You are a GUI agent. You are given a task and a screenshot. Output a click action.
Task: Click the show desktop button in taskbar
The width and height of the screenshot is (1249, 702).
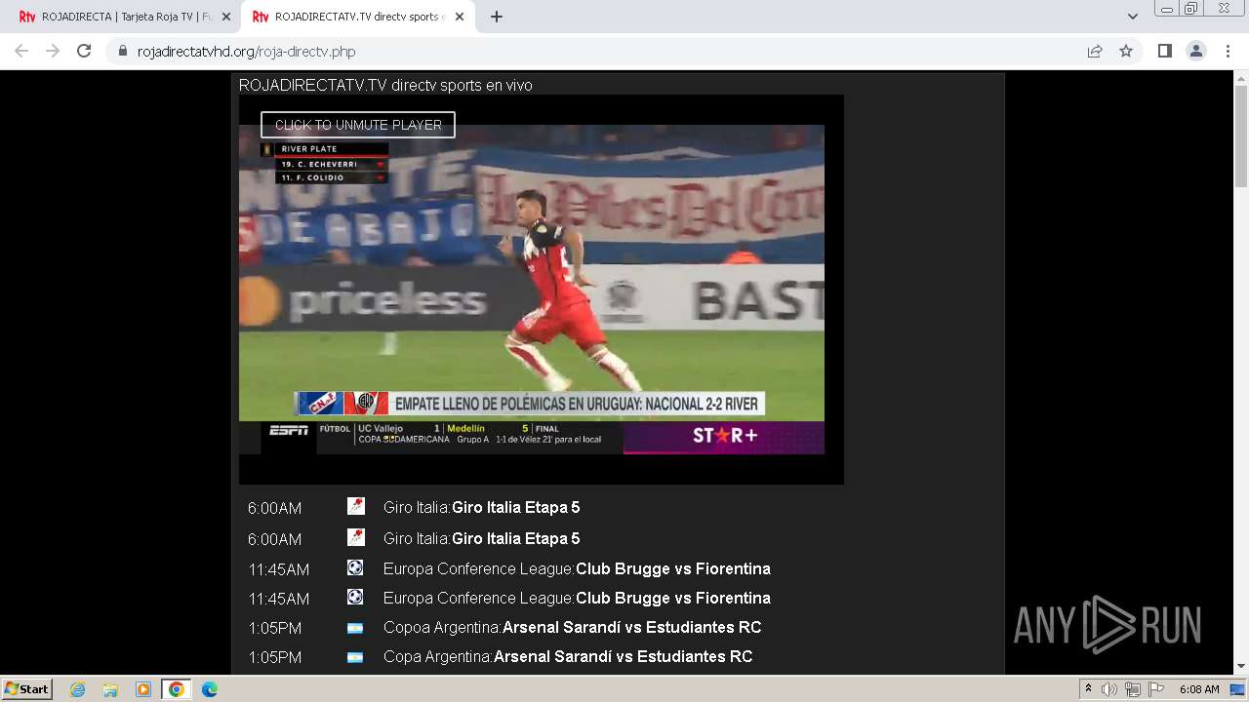click(1238, 689)
